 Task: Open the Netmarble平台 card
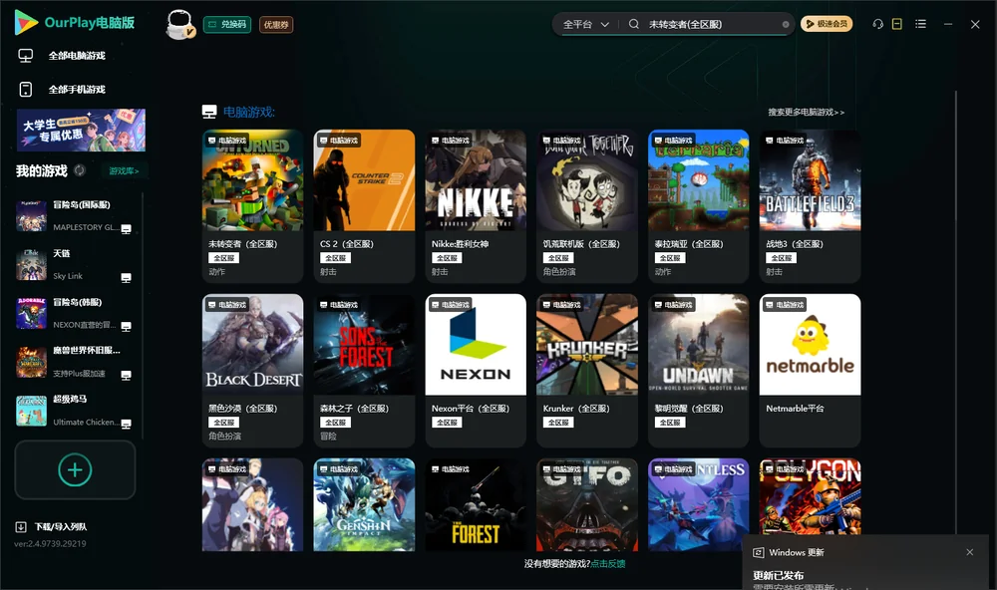click(810, 371)
